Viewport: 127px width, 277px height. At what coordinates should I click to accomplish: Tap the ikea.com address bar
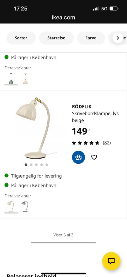click(x=63, y=17)
